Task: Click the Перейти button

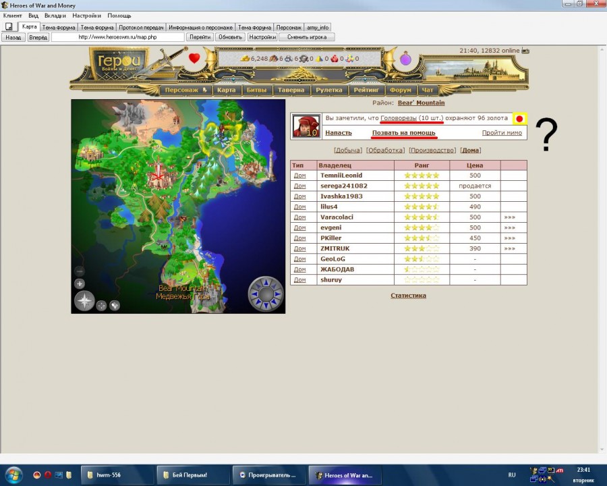Action: [200, 37]
